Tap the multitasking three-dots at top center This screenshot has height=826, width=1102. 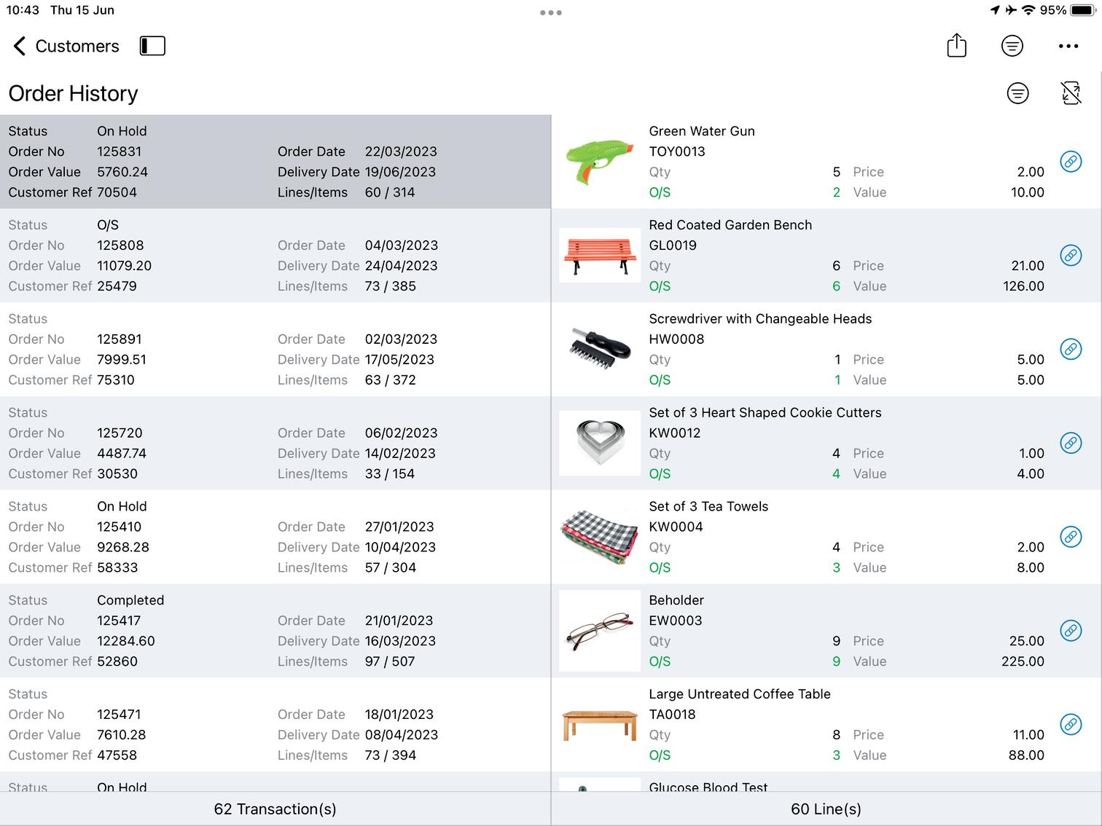point(550,12)
